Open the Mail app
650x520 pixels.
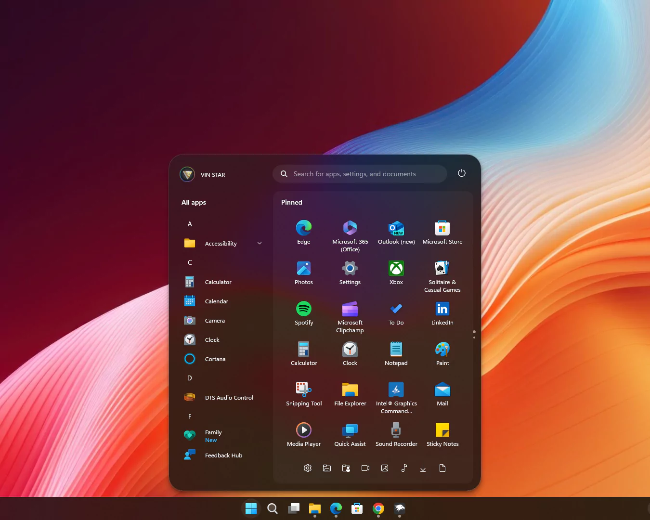(442, 394)
